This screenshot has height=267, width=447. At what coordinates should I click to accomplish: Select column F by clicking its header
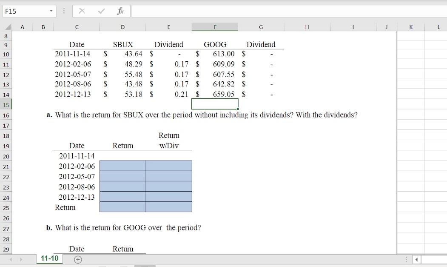pos(215,26)
